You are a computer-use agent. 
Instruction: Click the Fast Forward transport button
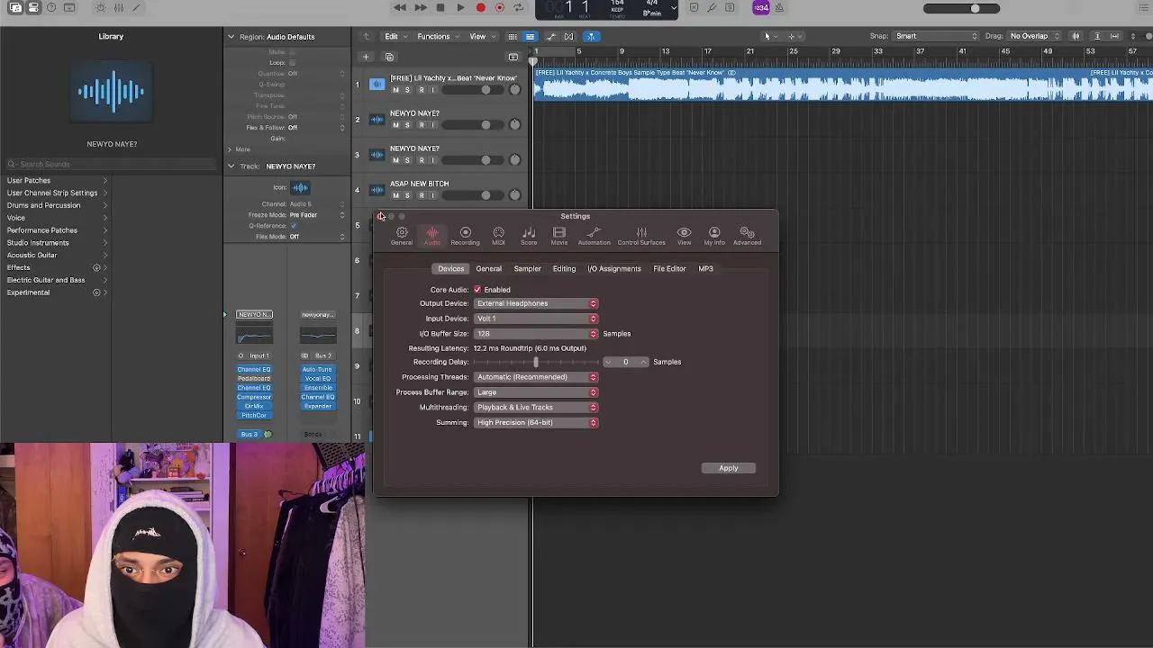[x=421, y=8]
